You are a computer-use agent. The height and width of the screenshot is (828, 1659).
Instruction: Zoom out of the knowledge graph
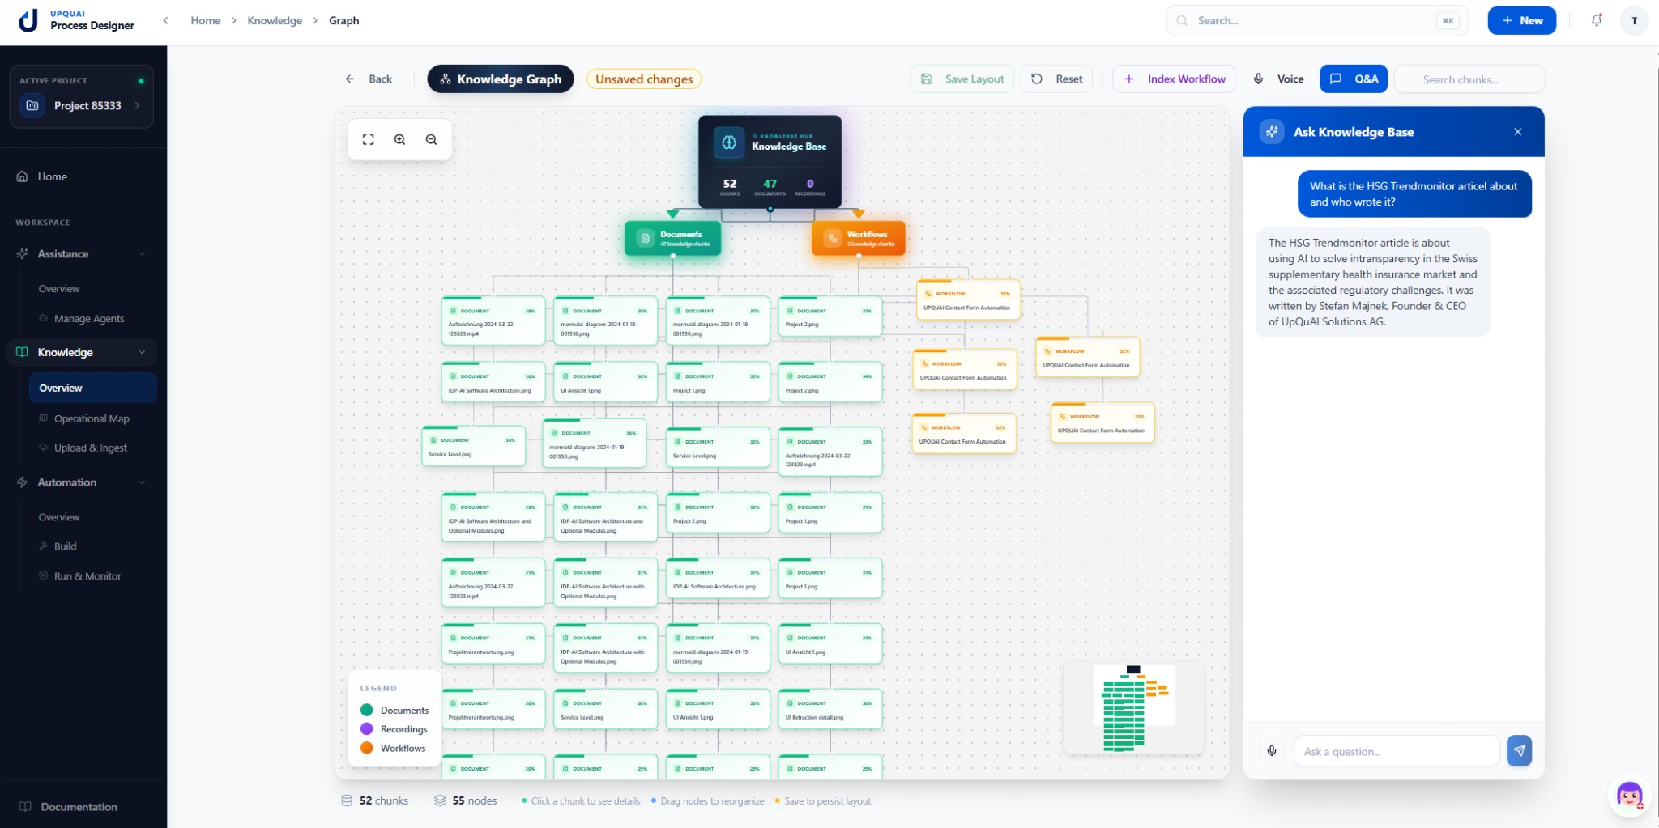click(x=431, y=139)
